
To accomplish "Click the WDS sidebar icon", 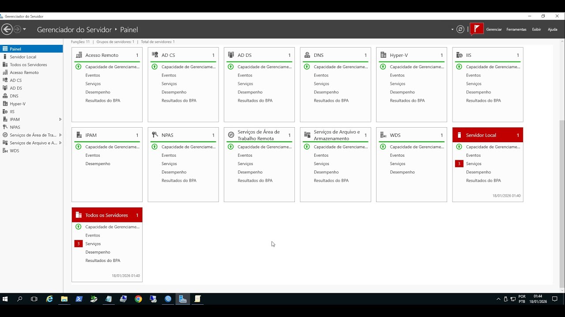I will [x=5, y=151].
